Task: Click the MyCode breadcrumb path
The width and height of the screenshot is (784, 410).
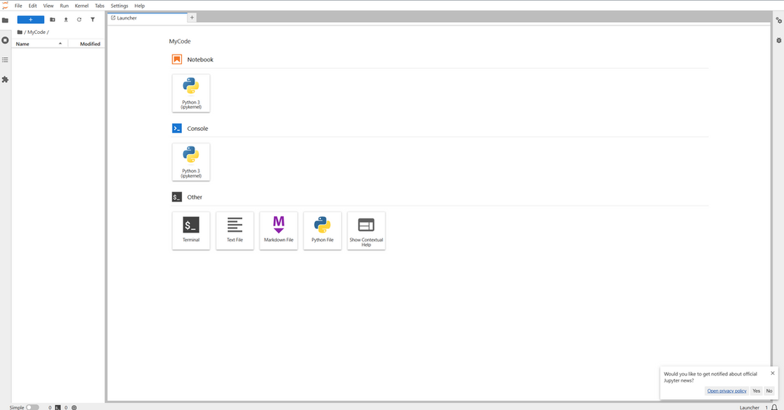Action: pos(36,32)
